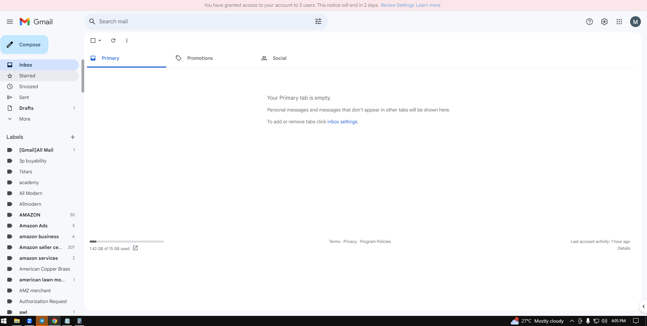Open the inbox settings link
The width and height of the screenshot is (647, 326).
pos(342,122)
